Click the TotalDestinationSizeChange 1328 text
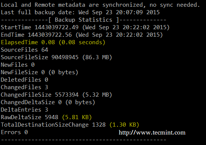The width and height of the screenshot is (206, 145). pos(53,125)
